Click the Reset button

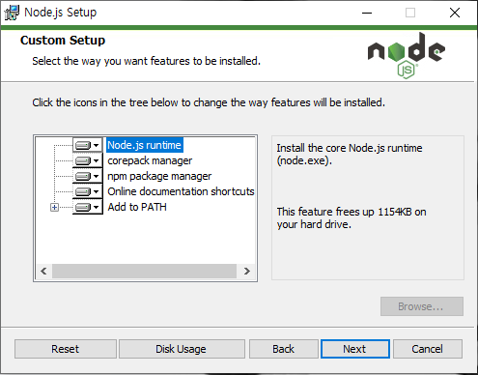coord(66,349)
